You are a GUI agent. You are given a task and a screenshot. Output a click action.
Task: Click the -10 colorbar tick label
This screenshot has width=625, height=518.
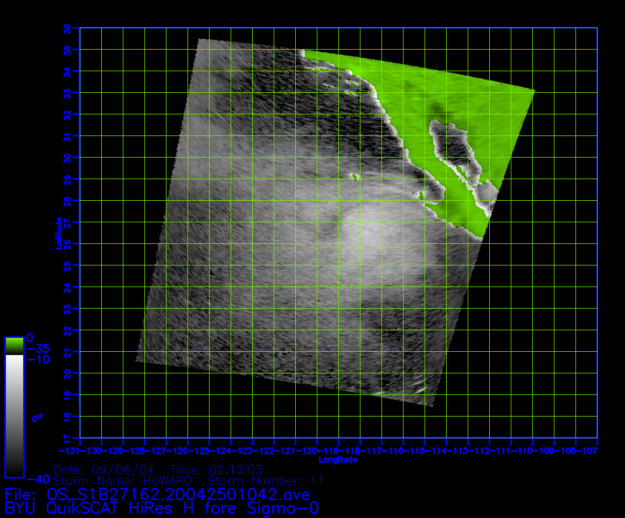[x=38, y=359]
